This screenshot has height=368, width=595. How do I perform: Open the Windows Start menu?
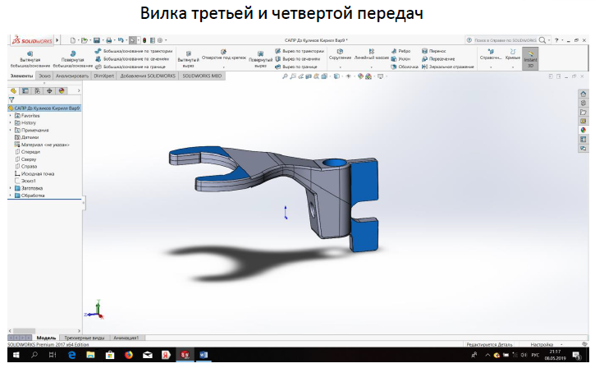pos(7,356)
